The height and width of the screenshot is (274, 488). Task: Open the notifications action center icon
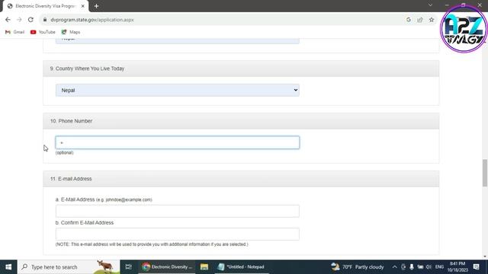pyautogui.click(x=476, y=267)
